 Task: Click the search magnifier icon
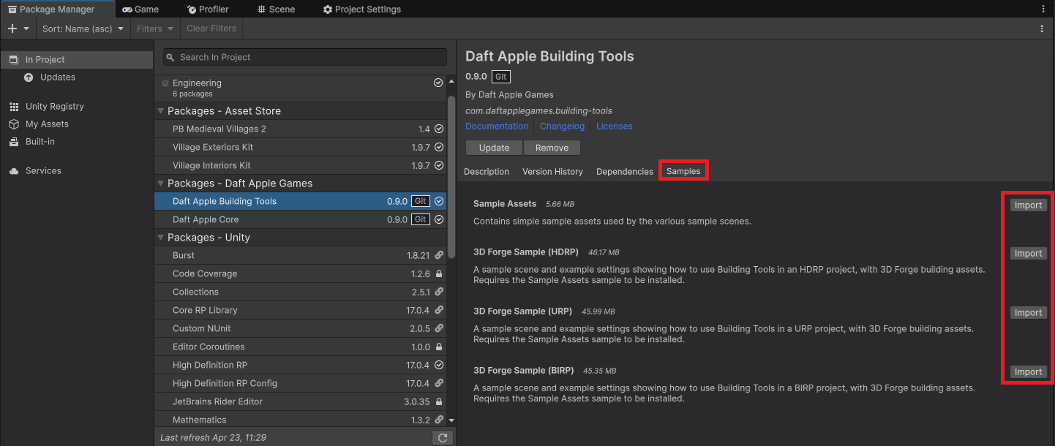(170, 58)
